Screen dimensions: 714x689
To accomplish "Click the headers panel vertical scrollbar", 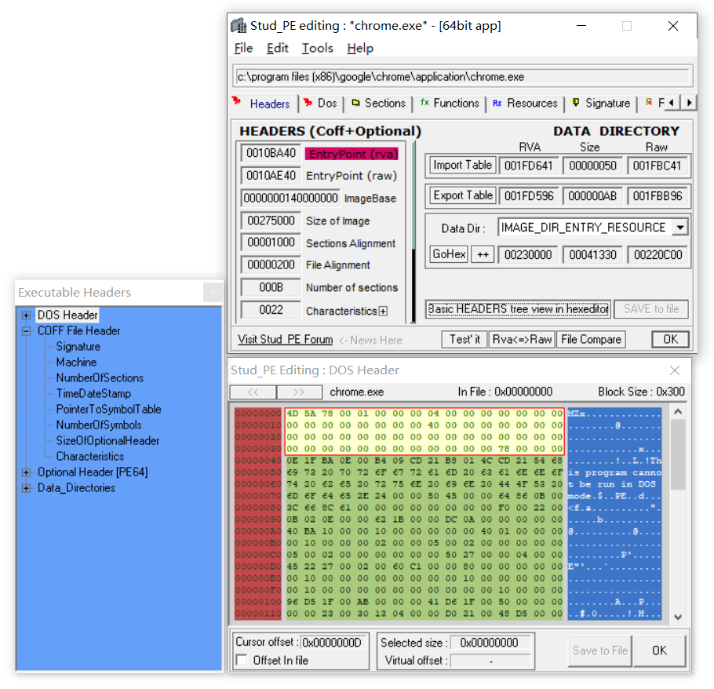I will coord(413,232).
